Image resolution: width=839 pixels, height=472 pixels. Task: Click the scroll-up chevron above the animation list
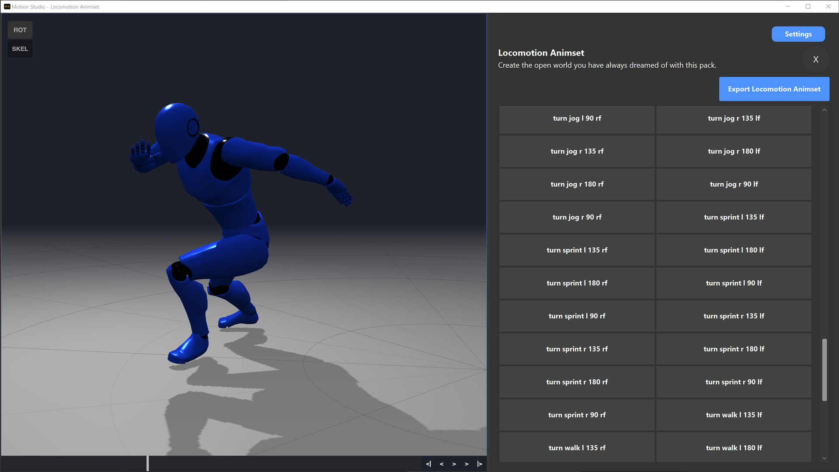click(x=825, y=110)
